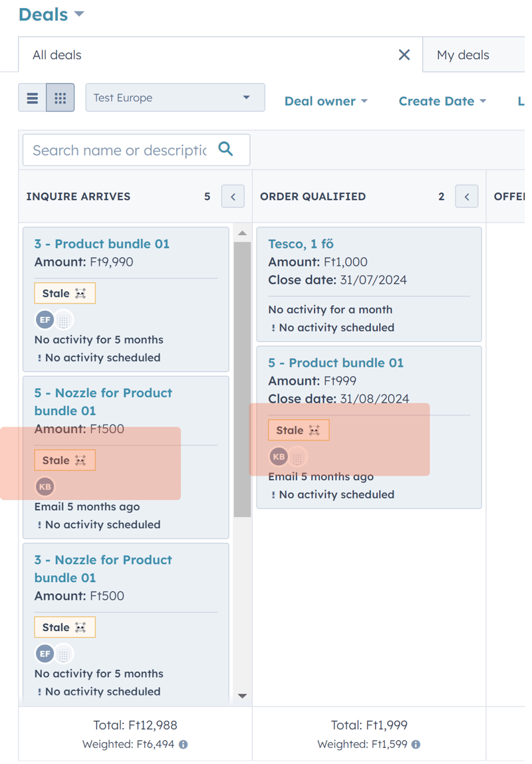Click info icon beside Weighted Ft1,599

coord(416,745)
